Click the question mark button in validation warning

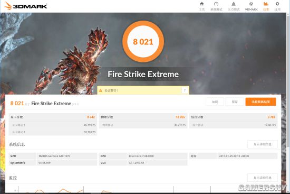[185, 90]
